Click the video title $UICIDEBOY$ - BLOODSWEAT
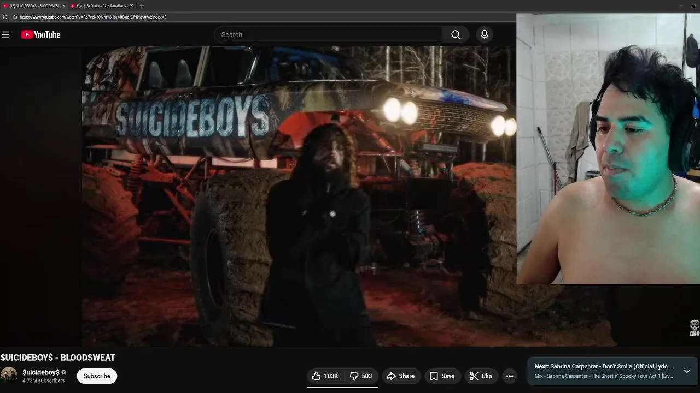Screen dimensions: 700x393 point(58,358)
